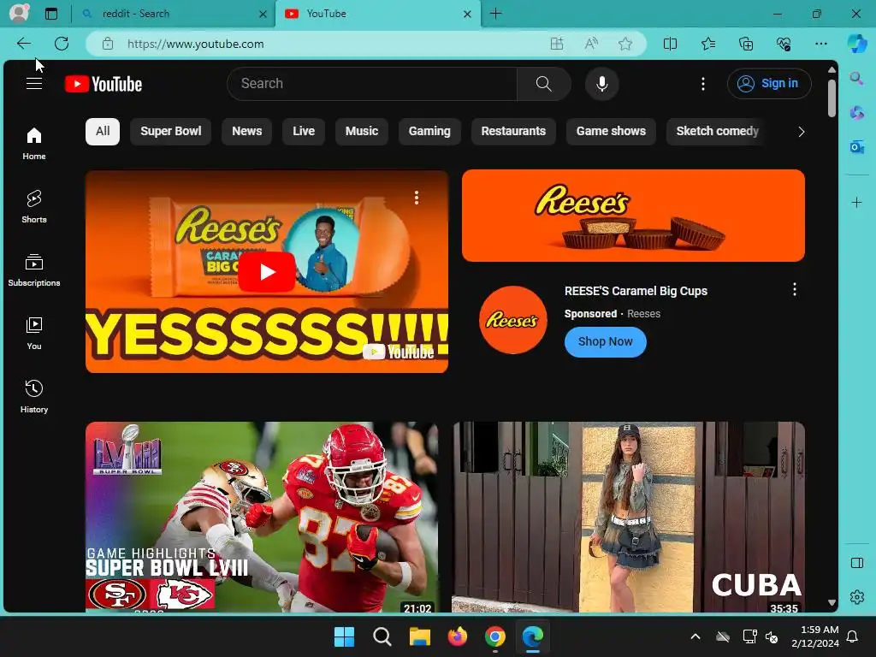Open the apps available icon in address bar
This screenshot has height=657, width=876.
tap(556, 44)
